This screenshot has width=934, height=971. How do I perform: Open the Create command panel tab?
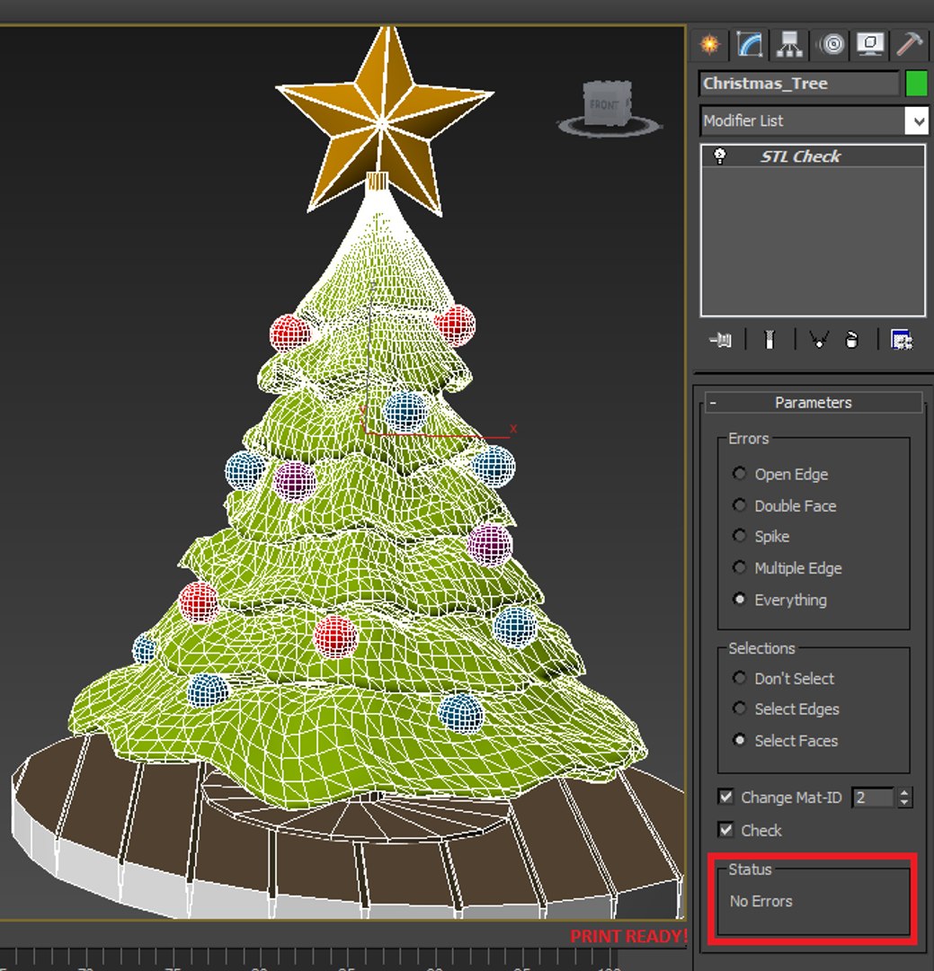coord(709,45)
